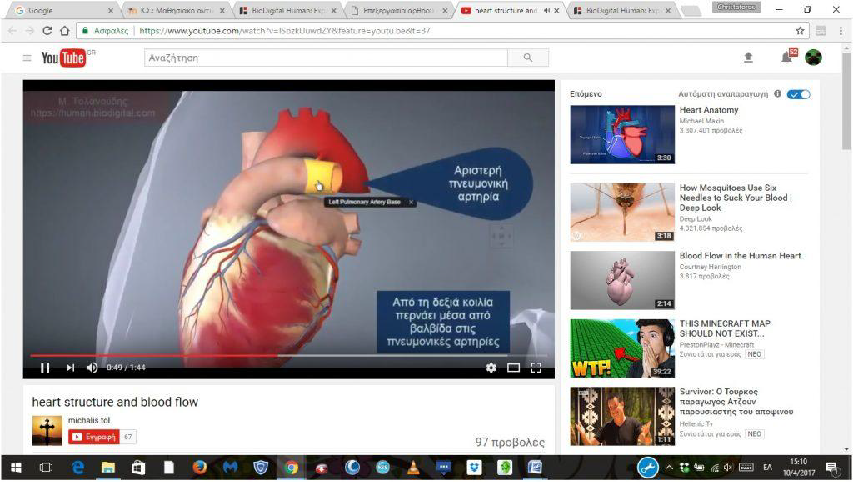Click the upload video icon
Image resolution: width=853 pixels, height=491 pixels.
(748, 58)
